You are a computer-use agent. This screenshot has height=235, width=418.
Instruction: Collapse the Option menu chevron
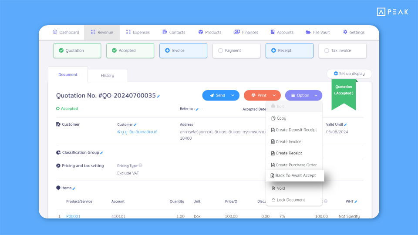coord(316,95)
